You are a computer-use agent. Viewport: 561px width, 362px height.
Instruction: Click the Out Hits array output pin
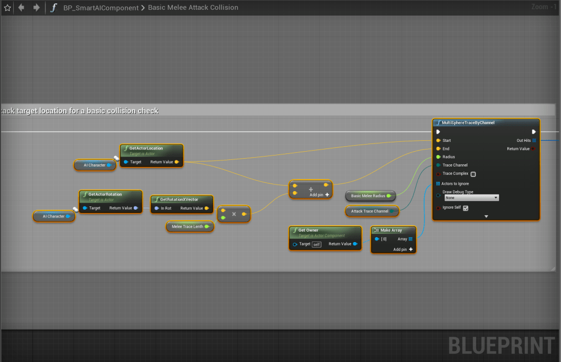click(x=534, y=140)
